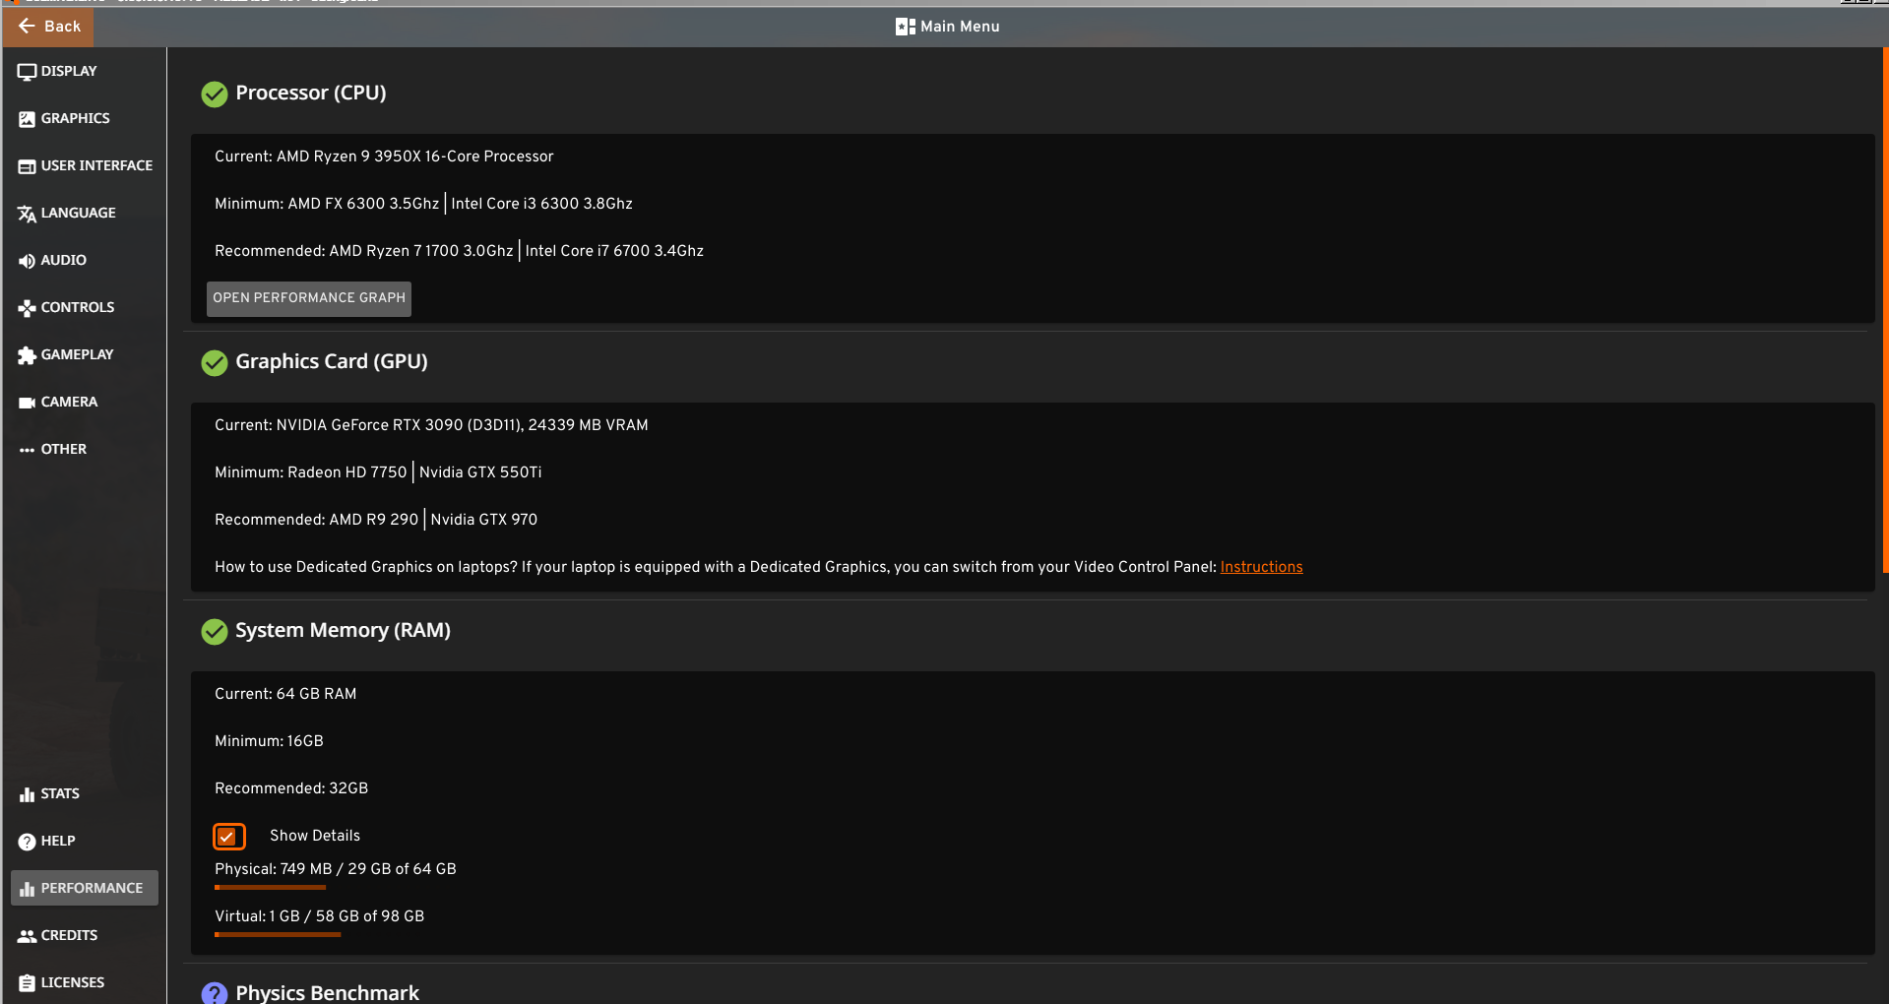
Task: Click the Display monitor icon in sidebar
Action: coord(27,72)
